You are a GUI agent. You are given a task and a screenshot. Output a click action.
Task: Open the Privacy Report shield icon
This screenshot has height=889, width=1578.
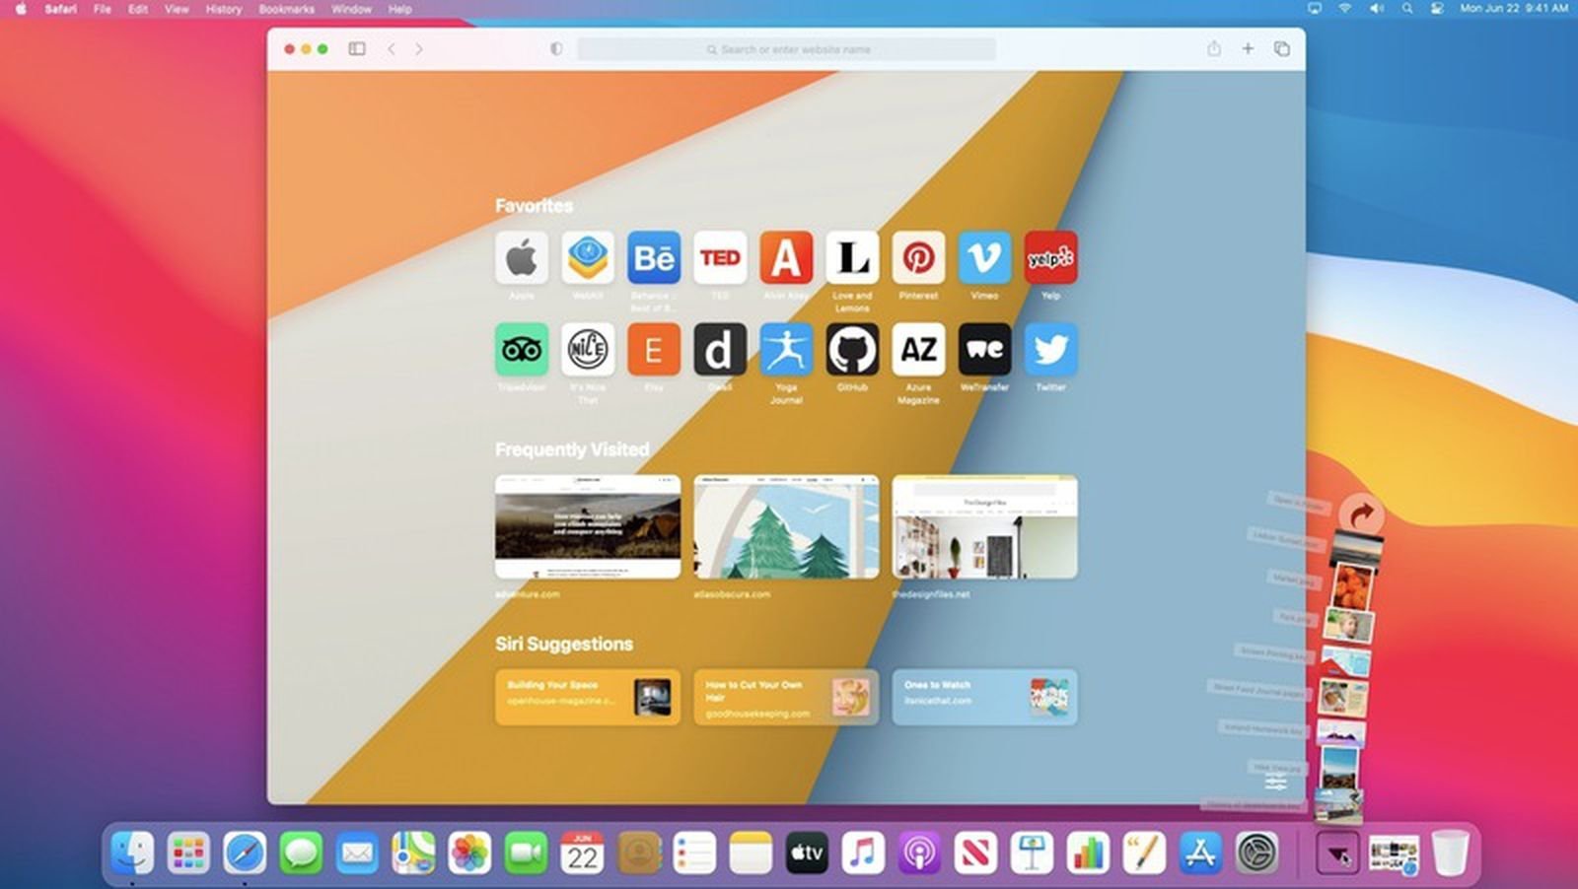tap(556, 48)
